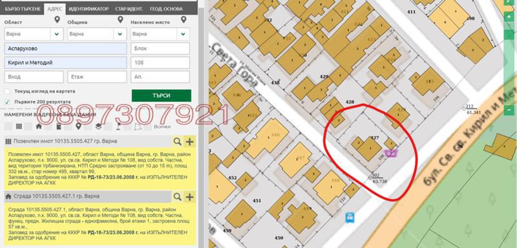Click the Етаж input field
The image size is (517, 248).
click(97, 77)
